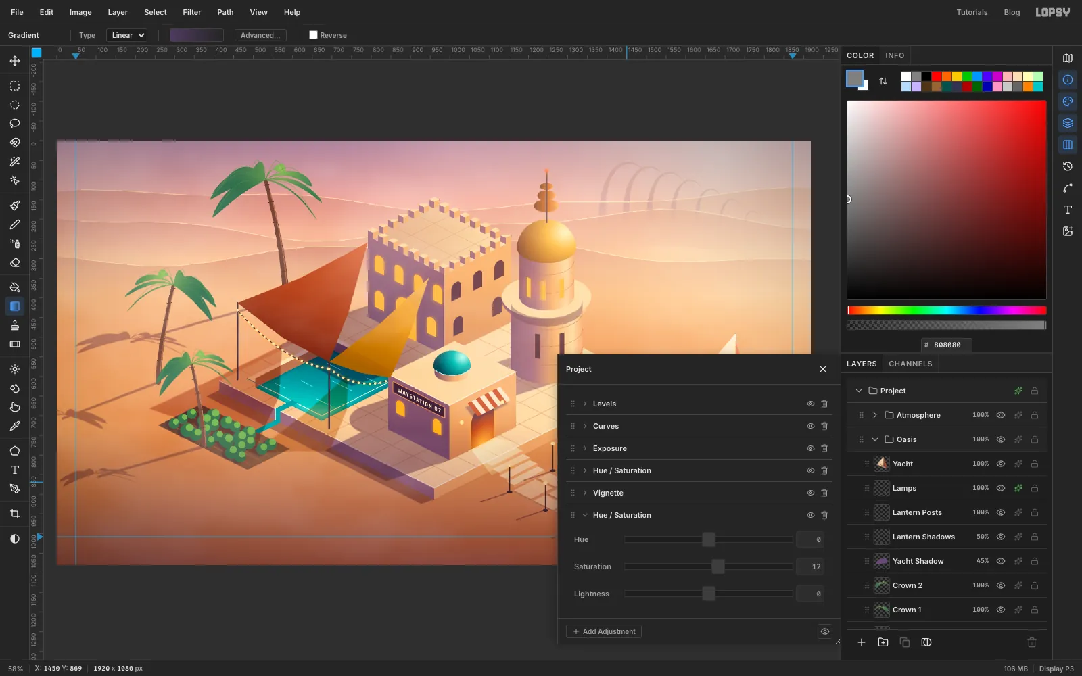Click the Add Adjustment button

tap(604, 631)
